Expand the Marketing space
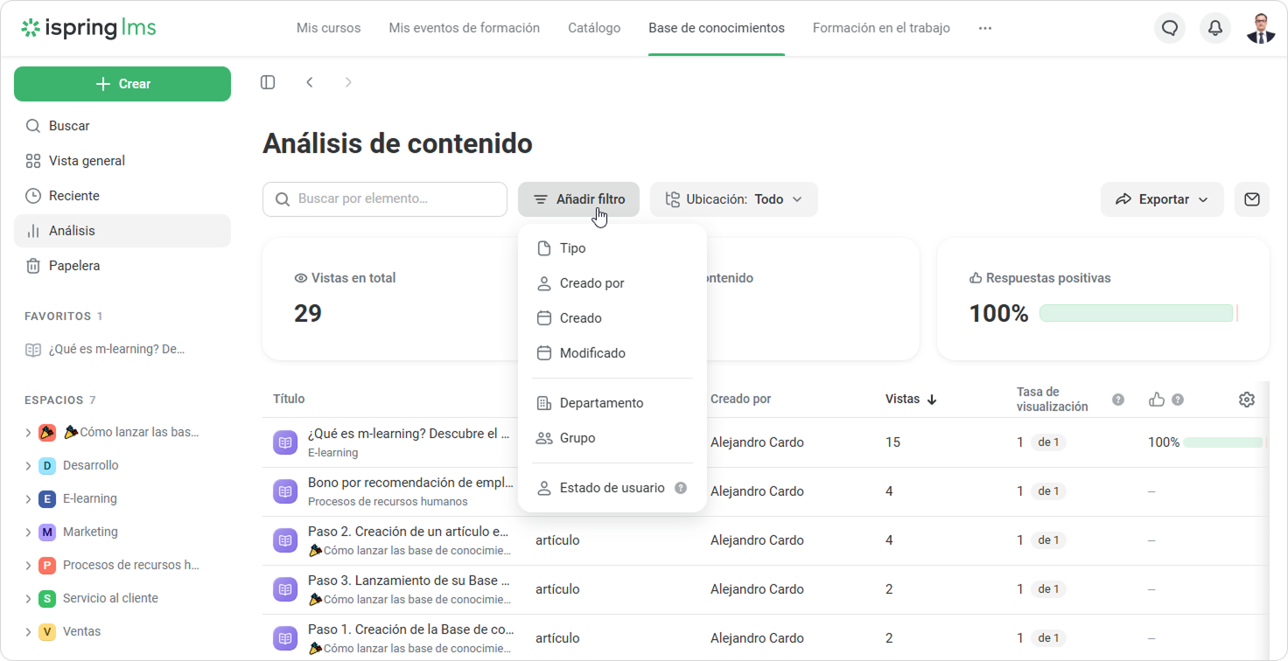 point(28,532)
